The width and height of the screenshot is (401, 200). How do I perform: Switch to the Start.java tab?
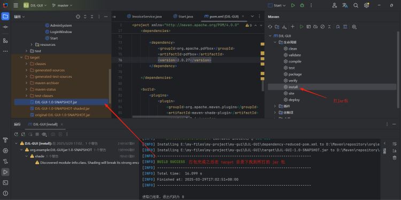tap(183, 17)
